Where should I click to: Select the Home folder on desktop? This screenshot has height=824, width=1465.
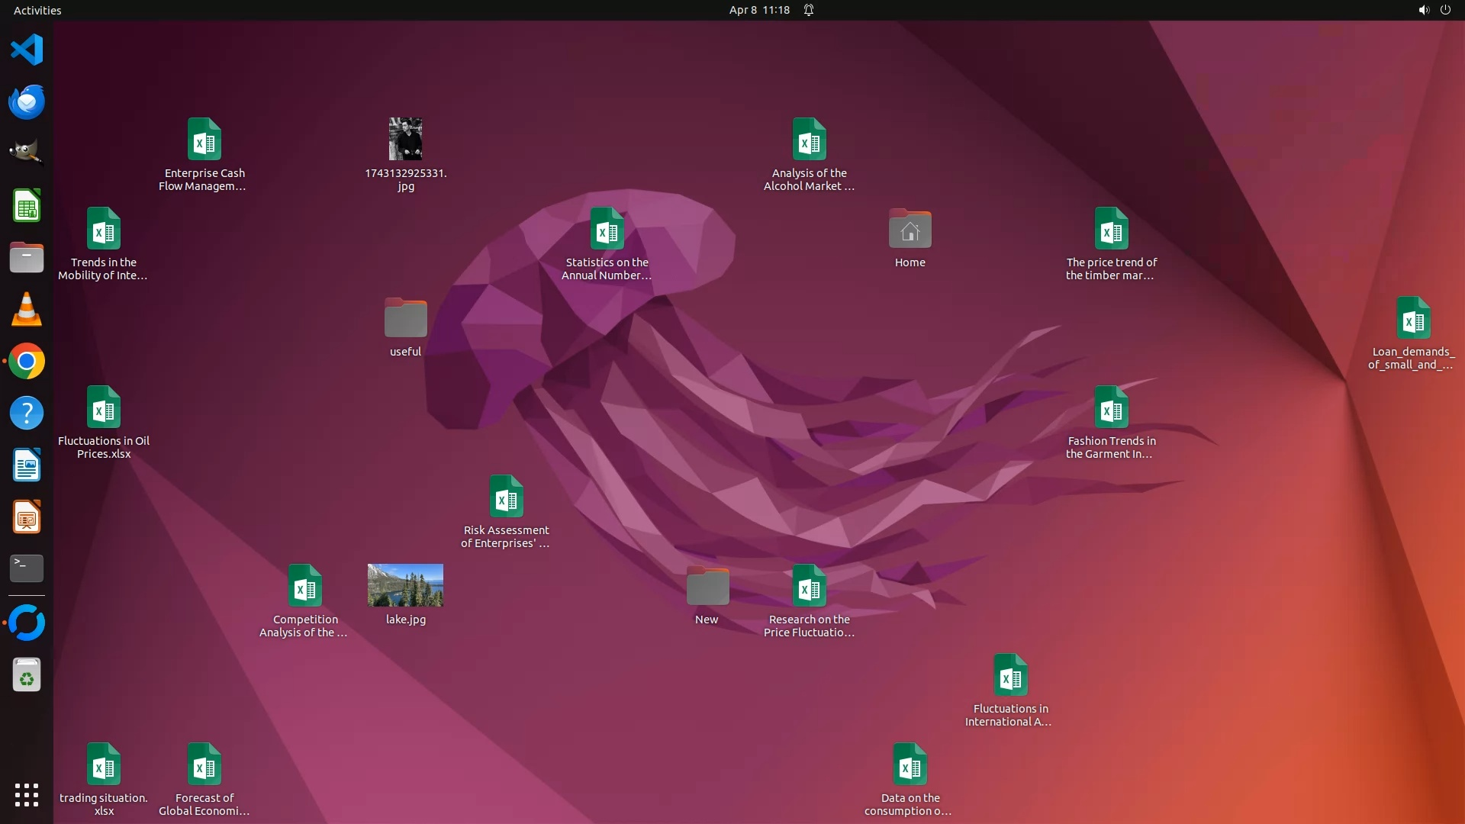coord(910,229)
